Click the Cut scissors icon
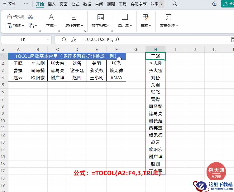 pos(31,17)
